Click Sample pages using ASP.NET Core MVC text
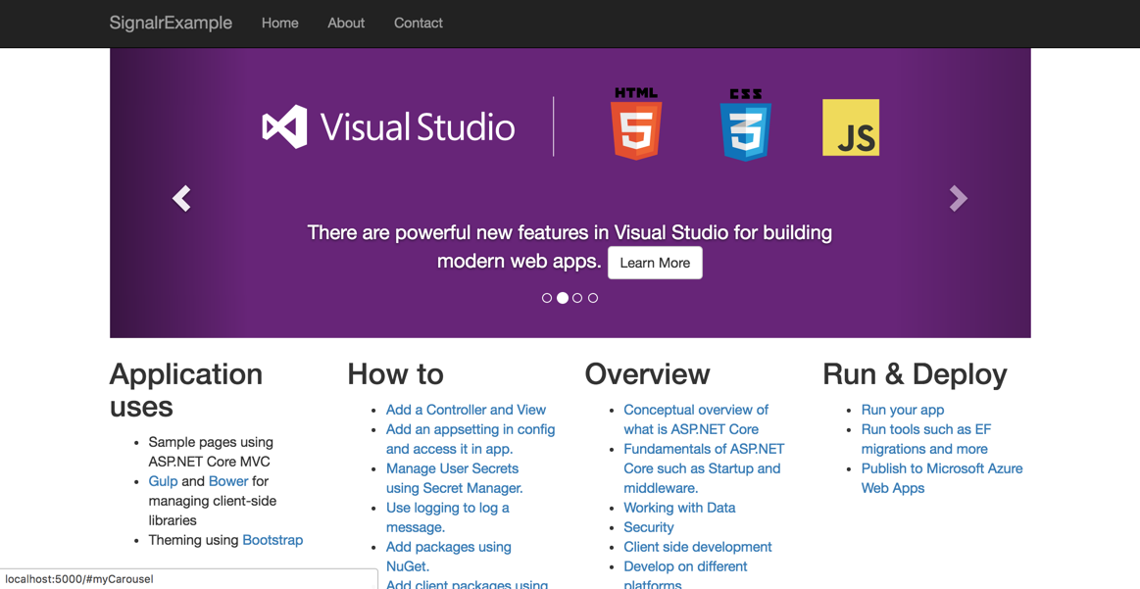The image size is (1140, 589). pyautogui.click(x=211, y=452)
